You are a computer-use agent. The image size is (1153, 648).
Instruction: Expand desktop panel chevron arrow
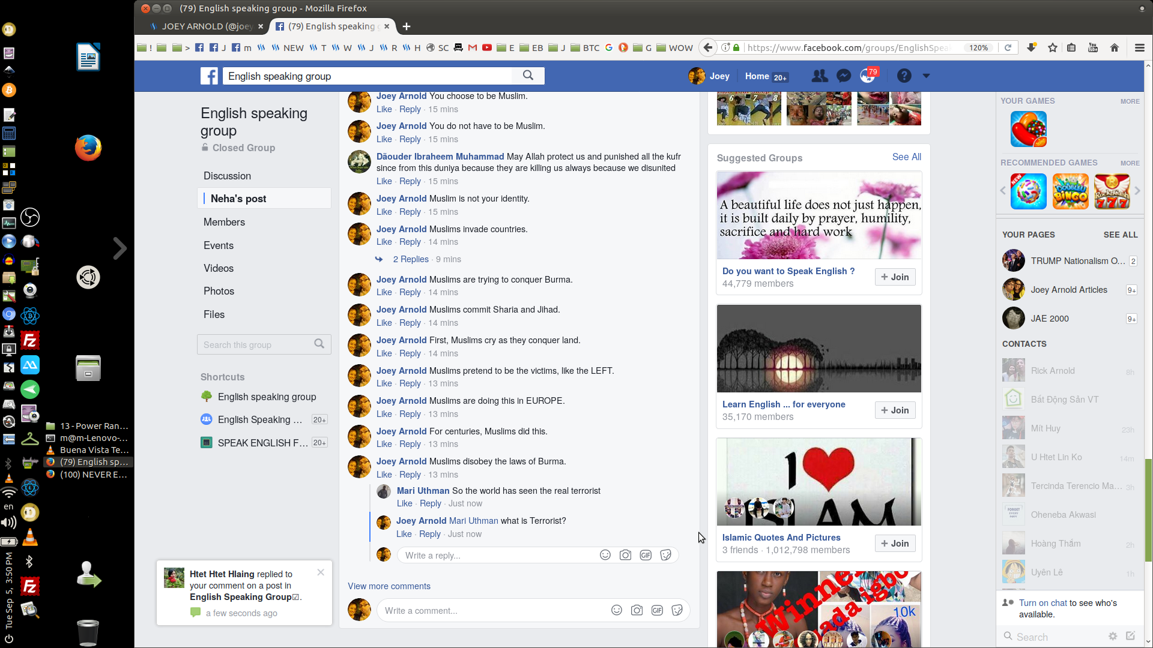[120, 248]
